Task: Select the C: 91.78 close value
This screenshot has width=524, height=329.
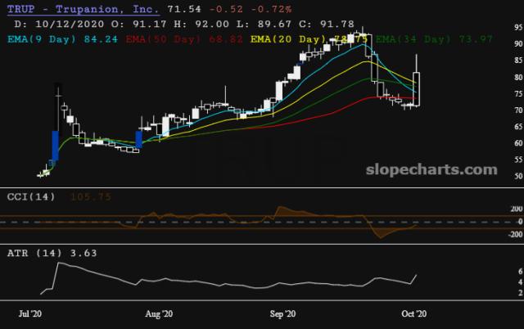Action: pos(327,24)
